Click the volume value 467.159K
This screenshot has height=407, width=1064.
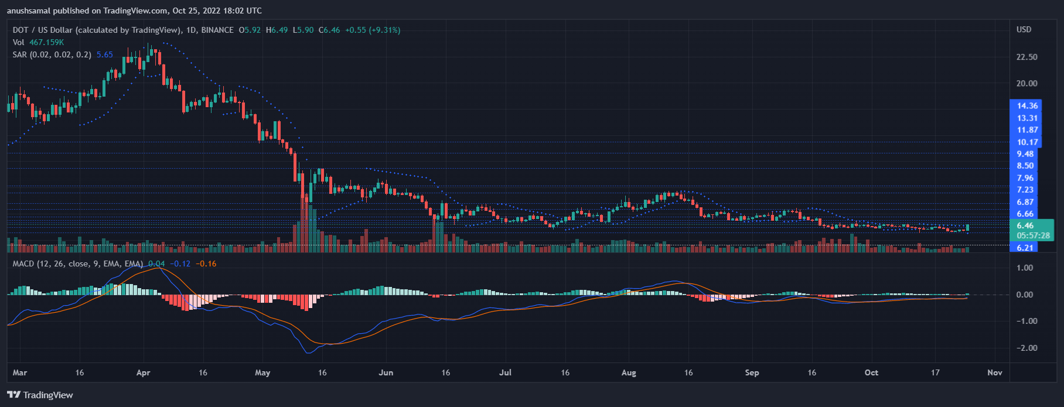point(46,42)
